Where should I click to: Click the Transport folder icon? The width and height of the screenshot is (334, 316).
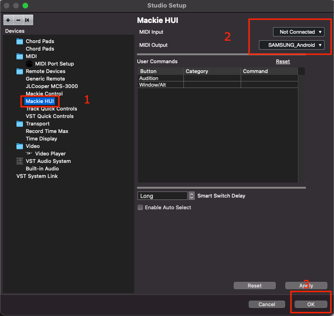point(19,124)
